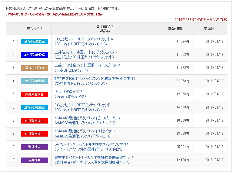Open the 三井住友・DC外国リートインデックスファンド link
233x173 pixels.
pyautogui.click(x=85, y=52)
